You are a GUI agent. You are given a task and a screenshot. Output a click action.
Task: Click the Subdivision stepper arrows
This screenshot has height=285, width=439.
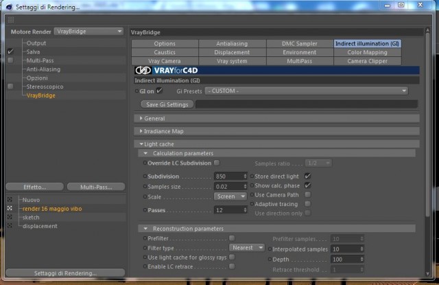coord(245,176)
